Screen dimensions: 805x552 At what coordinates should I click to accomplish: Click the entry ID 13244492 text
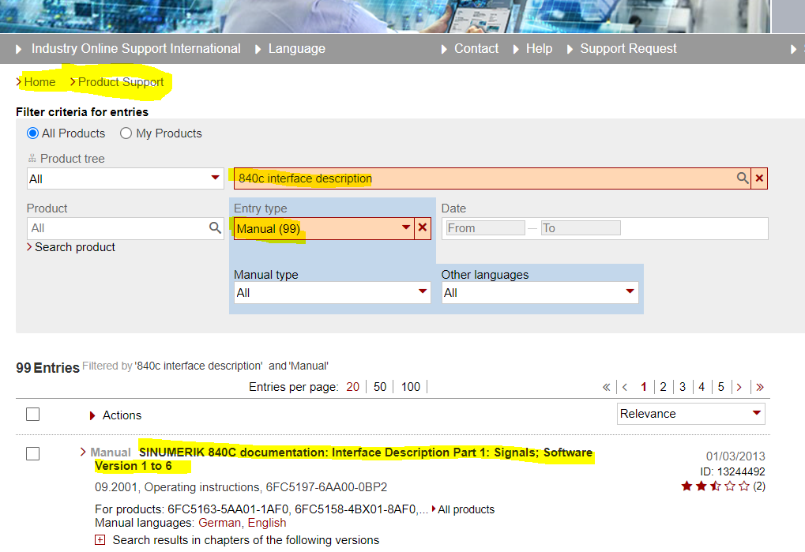732,471
